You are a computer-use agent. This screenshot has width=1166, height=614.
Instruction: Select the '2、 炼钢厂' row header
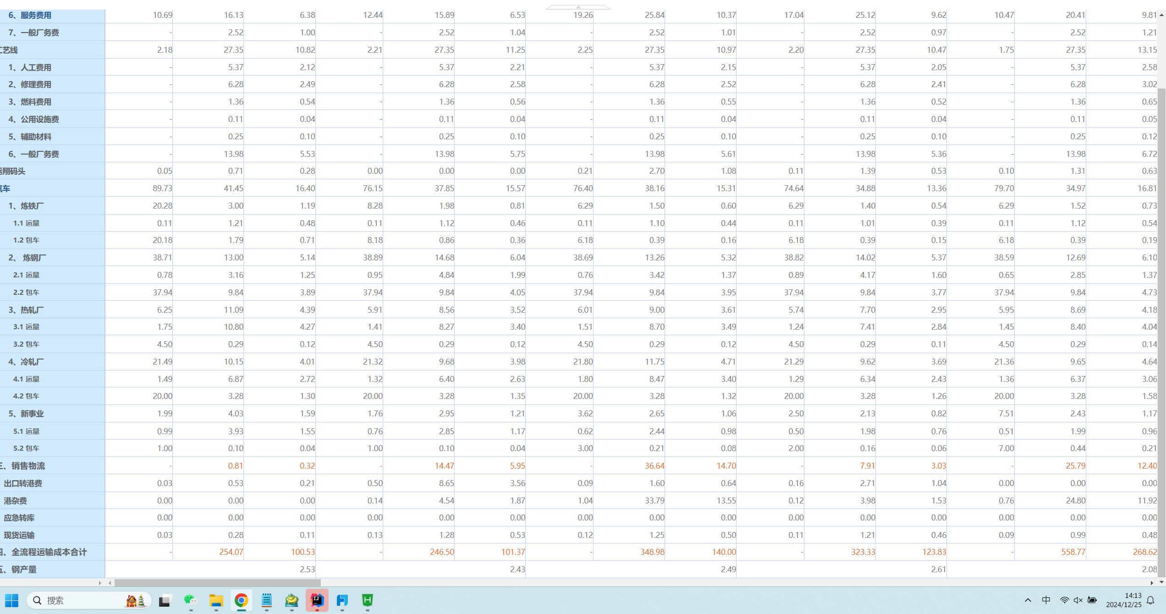pyautogui.click(x=53, y=258)
